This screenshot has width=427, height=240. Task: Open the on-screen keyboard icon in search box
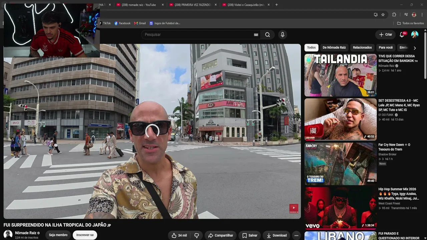(256, 35)
